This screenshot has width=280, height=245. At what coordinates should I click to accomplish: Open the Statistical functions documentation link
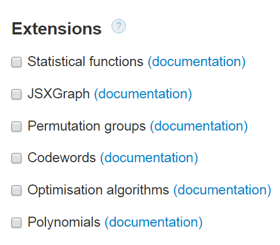(x=197, y=62)
